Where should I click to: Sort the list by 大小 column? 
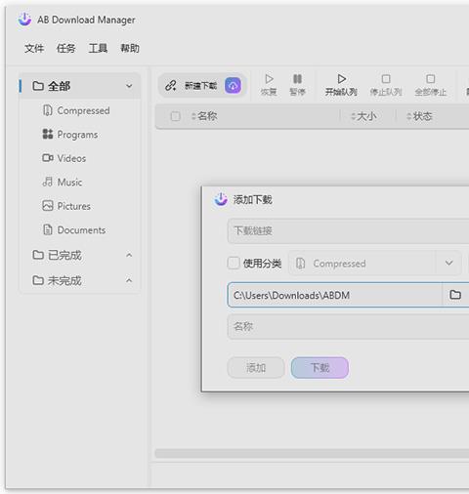pyautogui.click(x=363, y=116)
